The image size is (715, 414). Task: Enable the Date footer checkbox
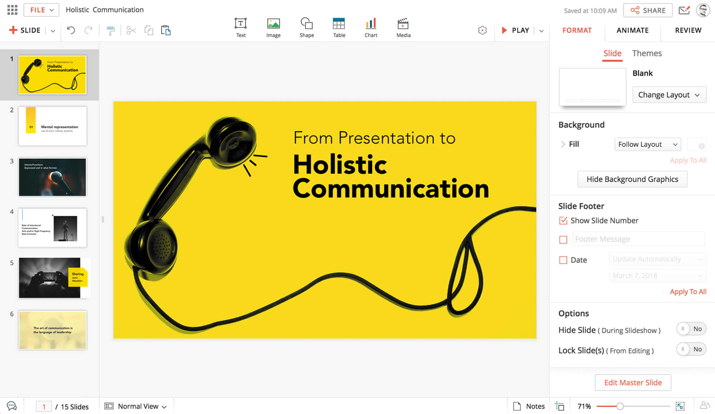tap(563, 260)
